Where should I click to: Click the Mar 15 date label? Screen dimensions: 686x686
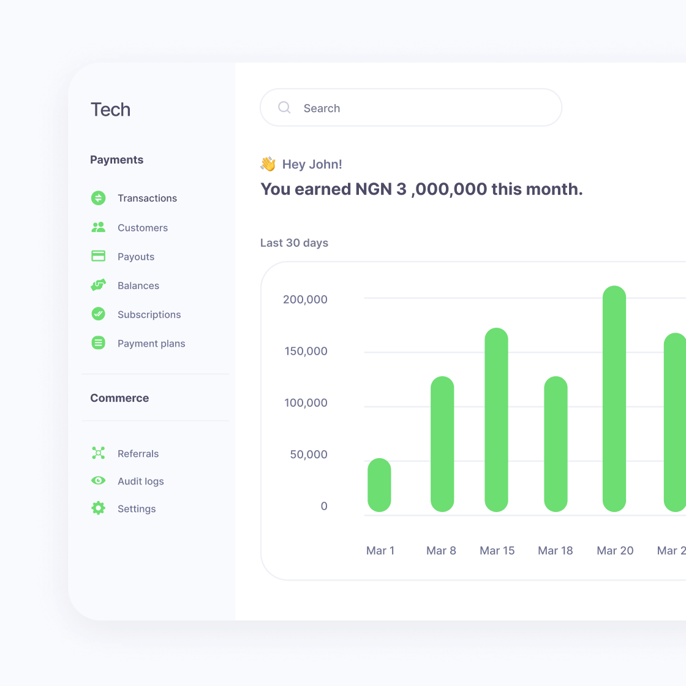pyautogui.click(x=497, y=551)
